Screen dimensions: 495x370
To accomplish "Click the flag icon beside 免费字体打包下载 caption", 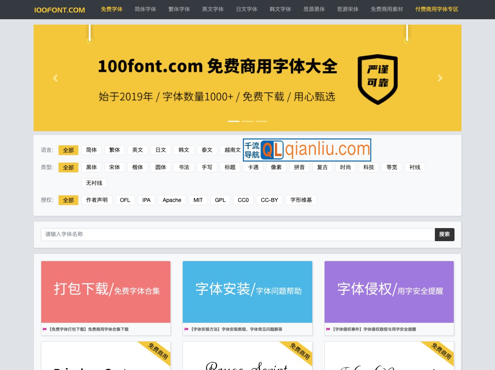I will click(45, 329).
